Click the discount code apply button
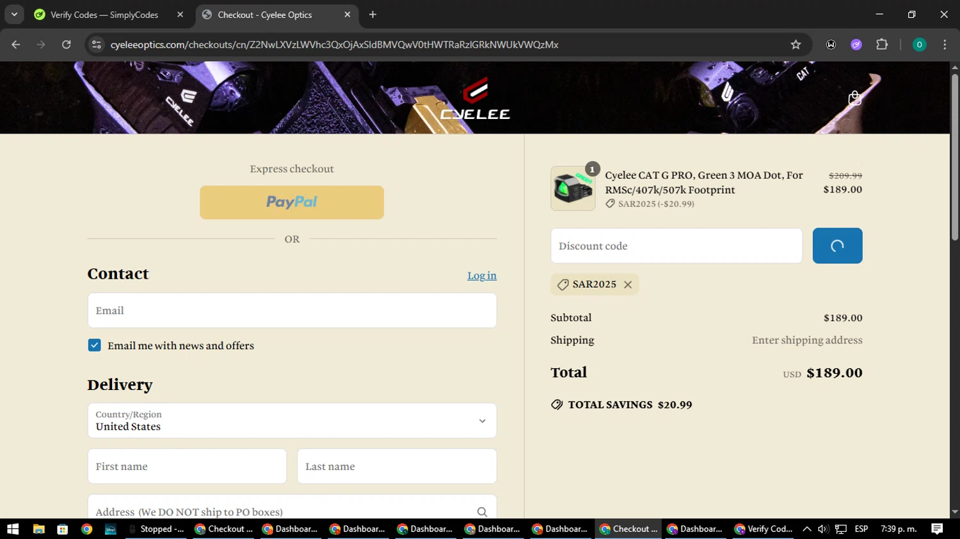960x539 pixels. pos(837,246)
